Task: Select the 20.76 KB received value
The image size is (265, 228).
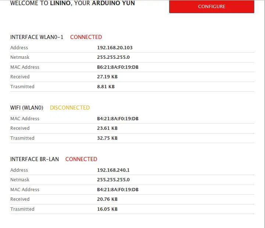Action: coord(107,199)
